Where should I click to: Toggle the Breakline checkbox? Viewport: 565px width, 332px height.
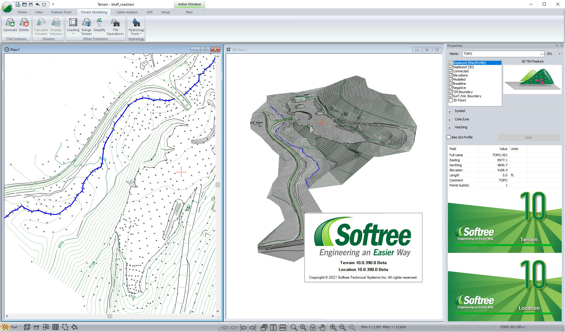[451, 84]
